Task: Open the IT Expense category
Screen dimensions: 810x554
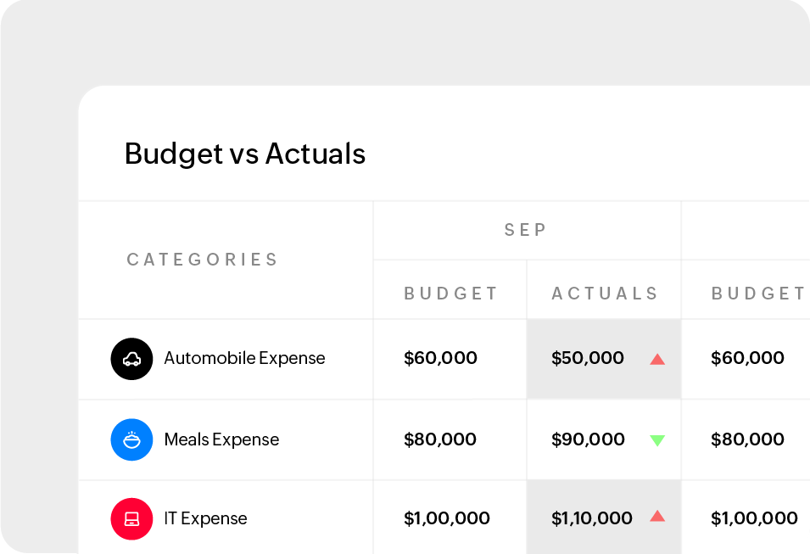Action: (205, 518)
